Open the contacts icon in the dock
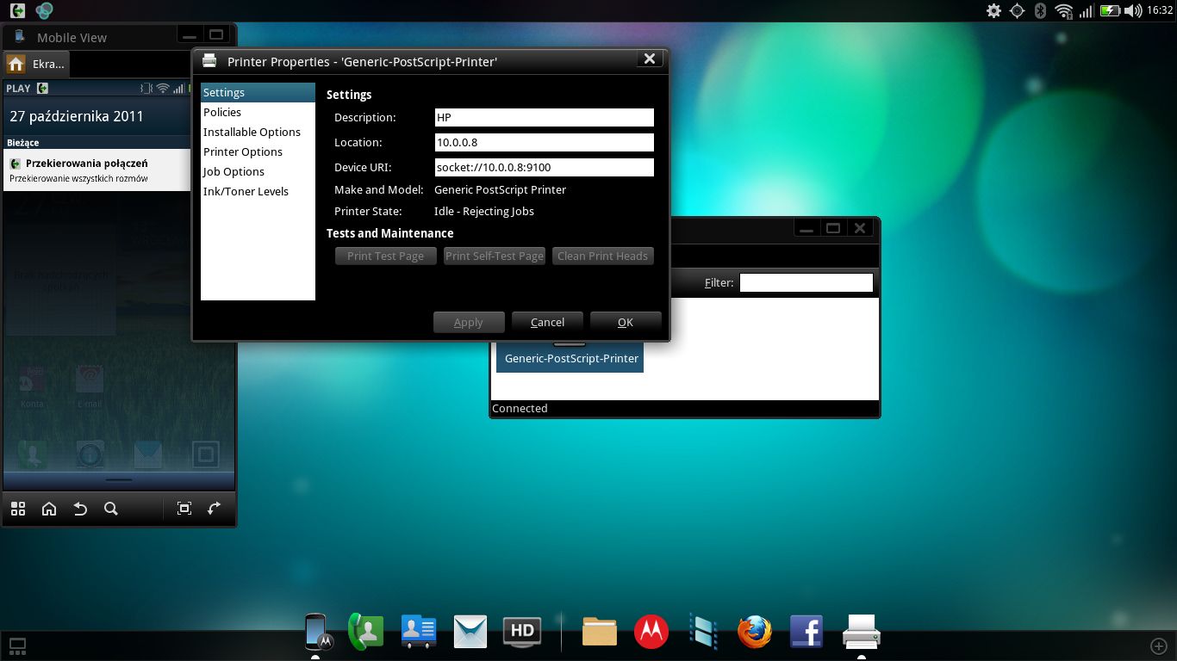1177x661 pixels. tap(419, 632)
